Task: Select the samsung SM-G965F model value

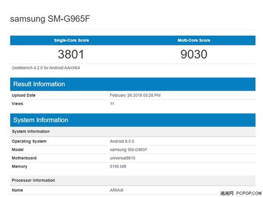Action: click(x=128, y=150)
